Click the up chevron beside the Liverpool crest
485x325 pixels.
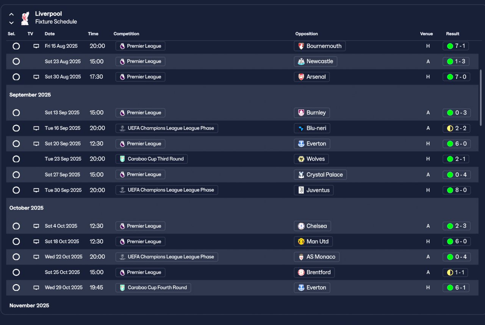coord(11,14)
